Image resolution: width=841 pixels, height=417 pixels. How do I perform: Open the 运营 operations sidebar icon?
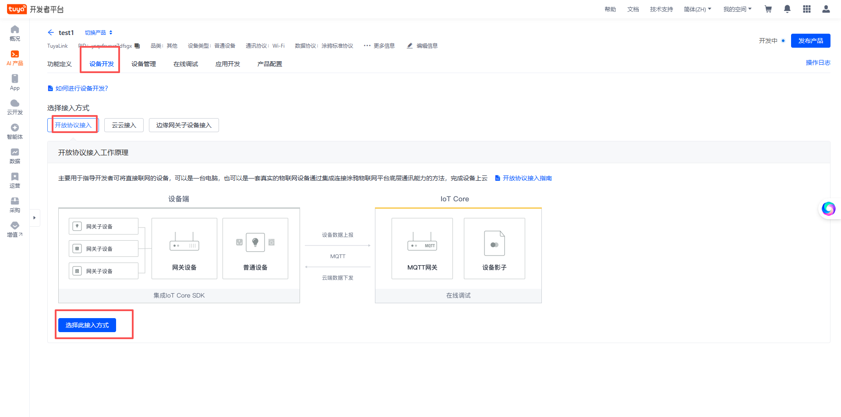pos(15,180)
